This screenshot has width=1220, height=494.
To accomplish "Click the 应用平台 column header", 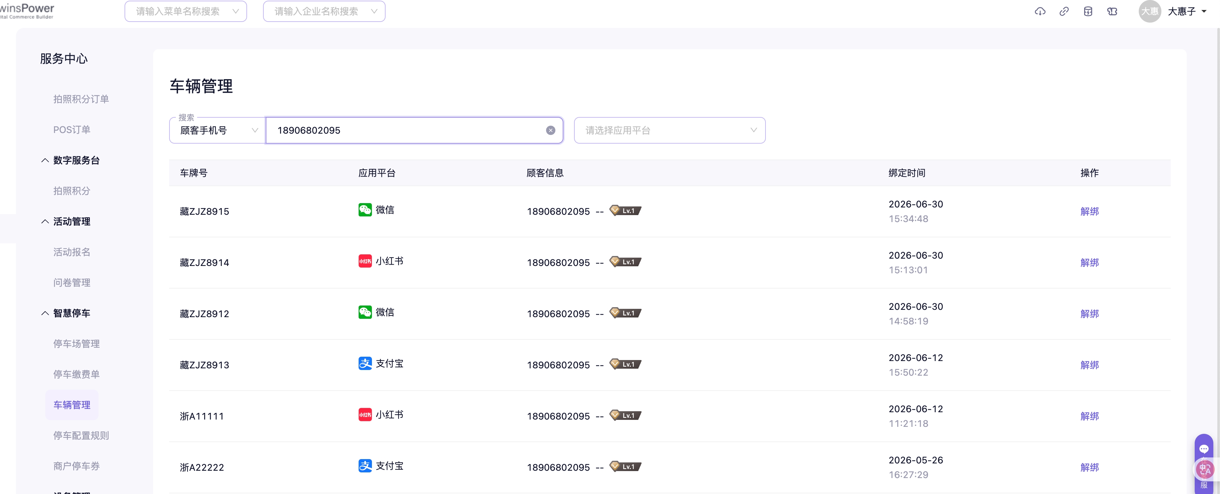I will 377,173.
